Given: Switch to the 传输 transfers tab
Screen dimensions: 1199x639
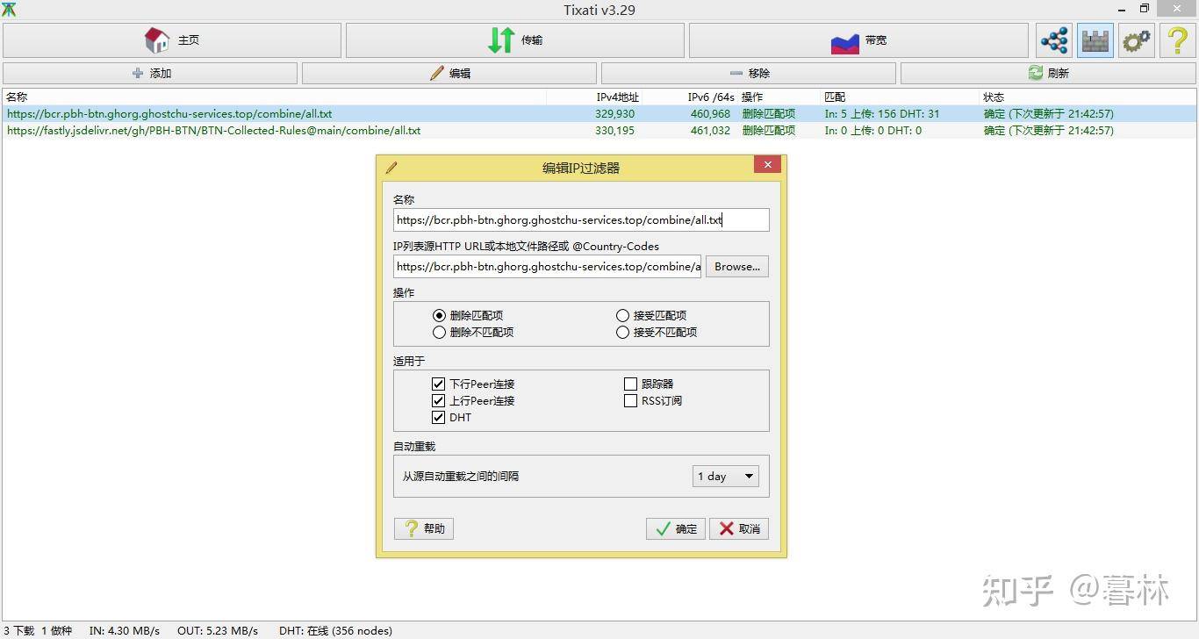Looking at the screenshot, I should 515,40.
